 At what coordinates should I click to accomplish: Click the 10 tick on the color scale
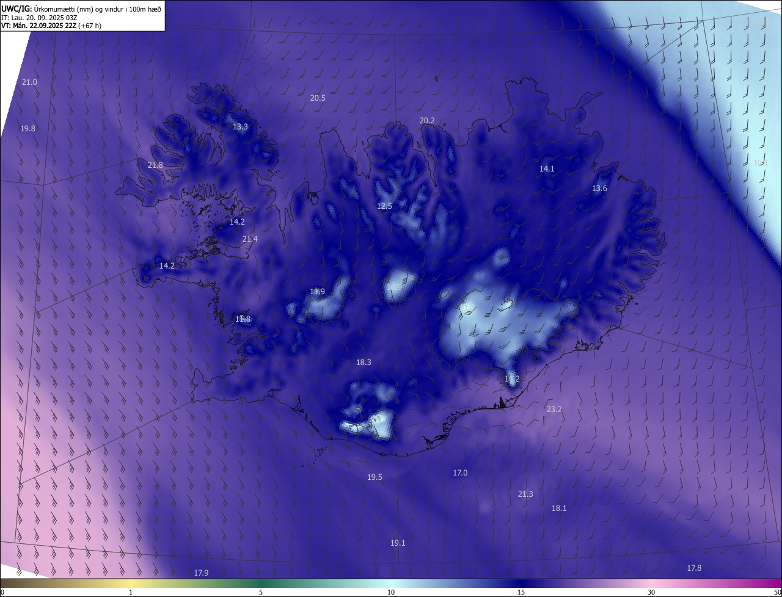(391, 592)
